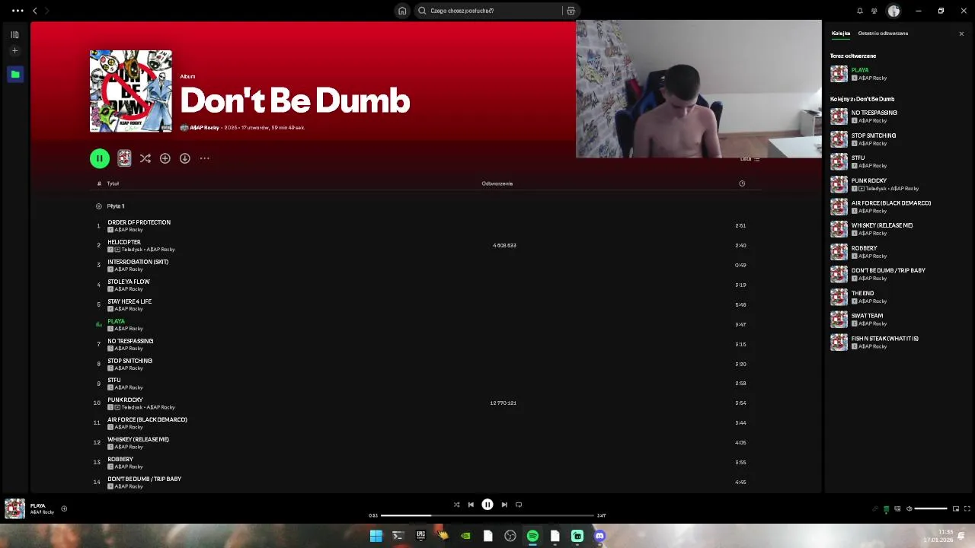Expand Your Library sidebar
The width and height of the screenshot is (975, 548).
tap(14, 34)
